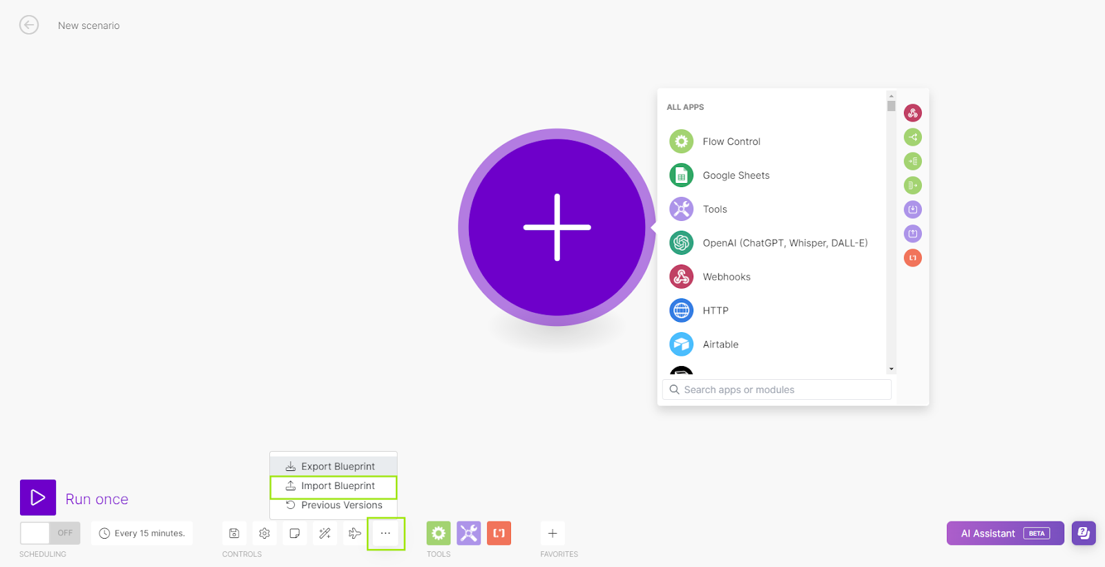1105x567 pixels.
Task: Click the app list scrollbar down arrow
Action: pos(892,369)
